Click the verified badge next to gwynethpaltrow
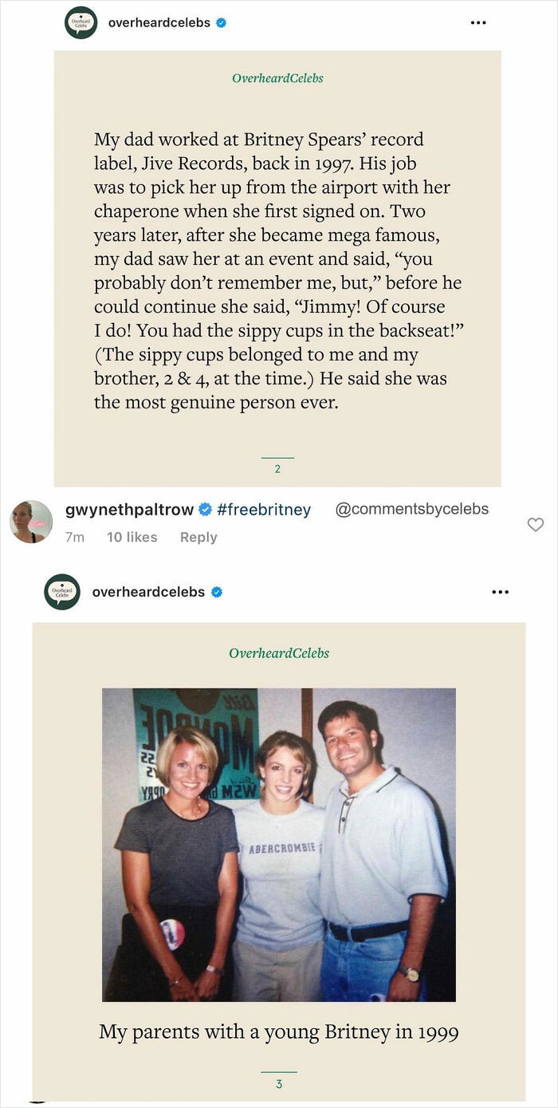The image size is (558, 1108). (x=205, y=510)
